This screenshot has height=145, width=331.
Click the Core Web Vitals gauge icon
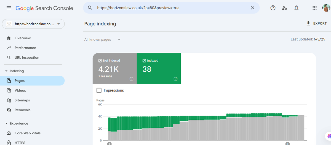9,133
